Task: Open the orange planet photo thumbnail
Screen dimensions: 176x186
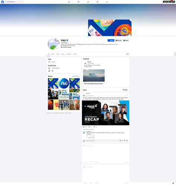Action: tap(53, 105)
